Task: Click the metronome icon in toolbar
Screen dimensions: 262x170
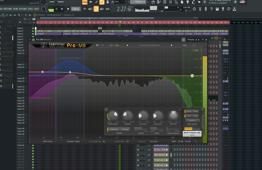Action: click(84, 9)
